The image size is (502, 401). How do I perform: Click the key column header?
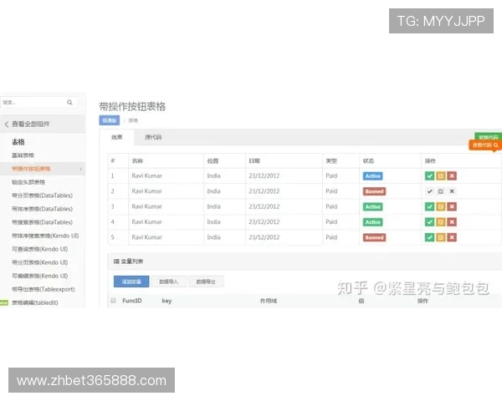click(x=166, y=301)
